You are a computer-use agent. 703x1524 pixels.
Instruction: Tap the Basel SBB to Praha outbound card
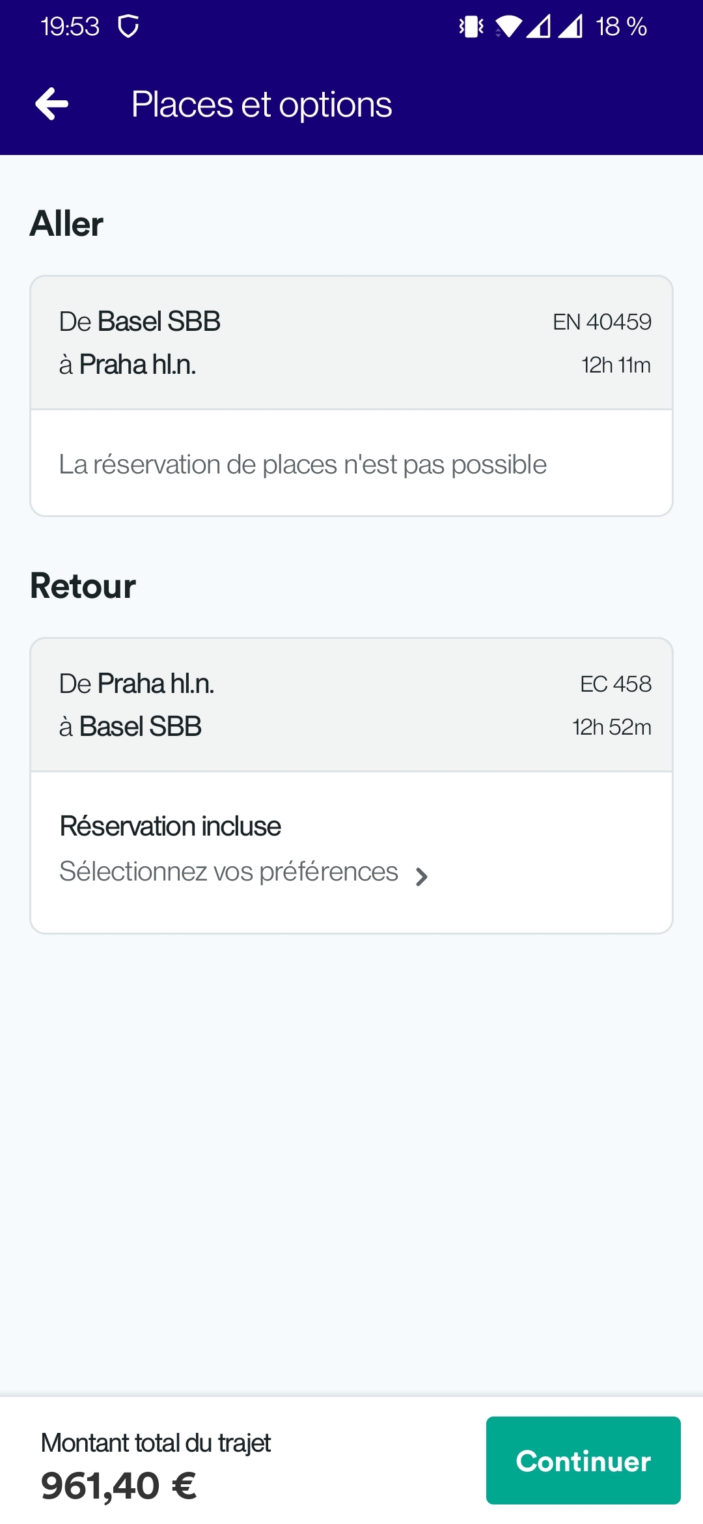click(351, 343)
